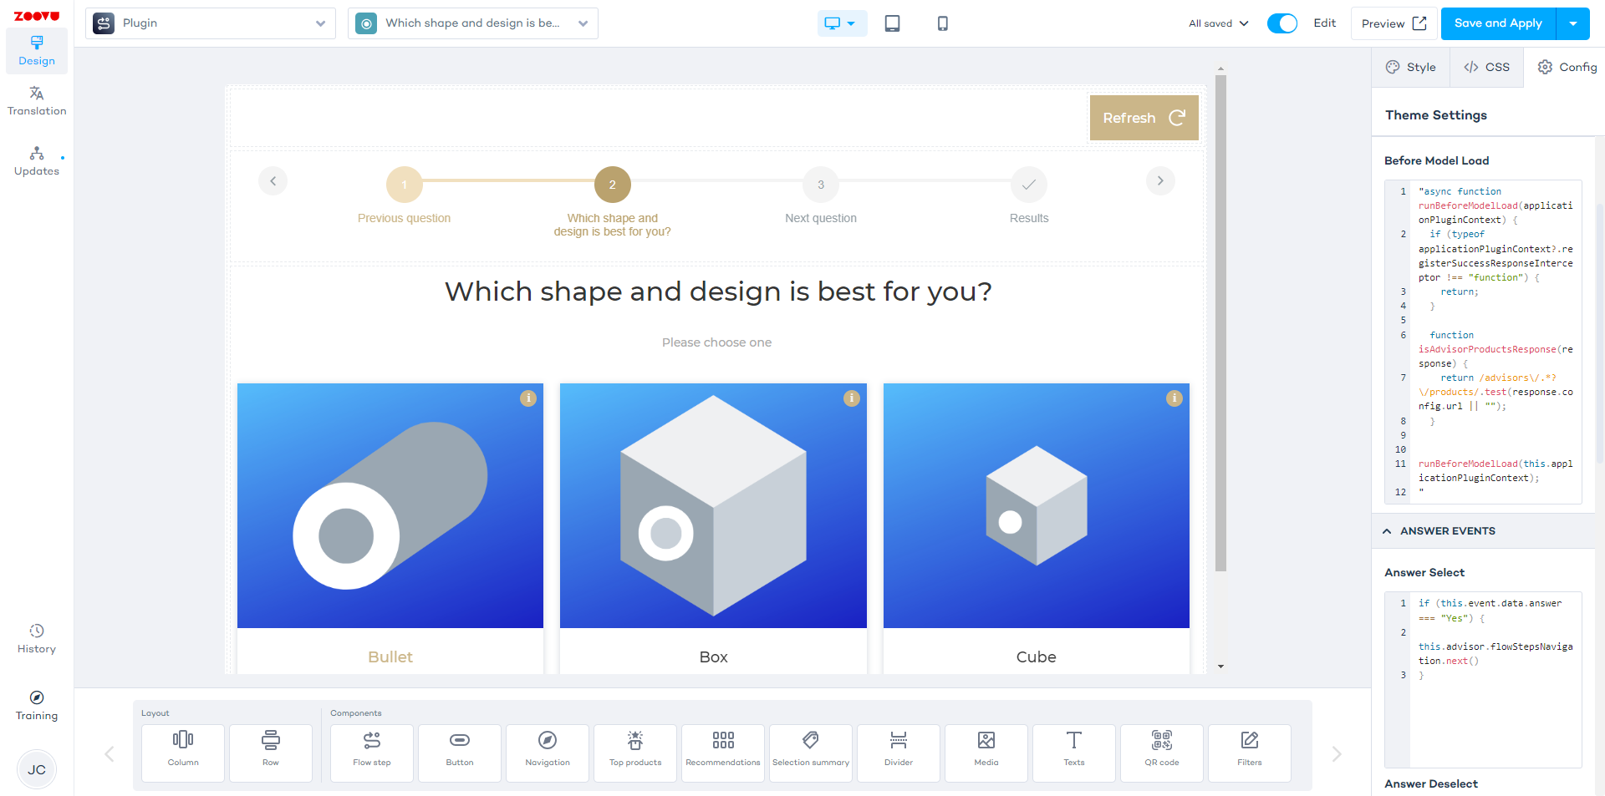
Task: Open the Updates sidebar section
Action: pyautogui.click(x=37, y=161)
